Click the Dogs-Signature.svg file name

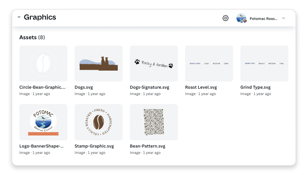(149, 87)
